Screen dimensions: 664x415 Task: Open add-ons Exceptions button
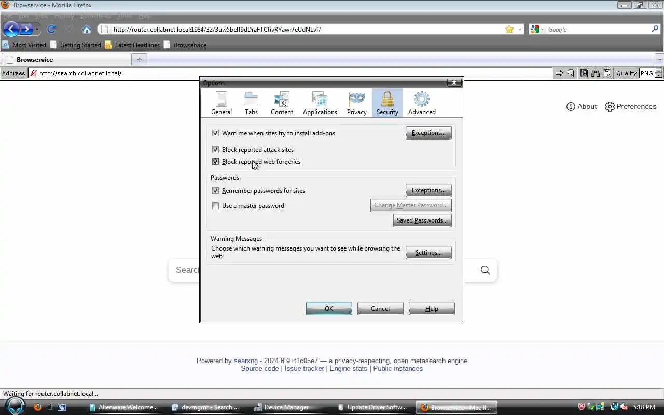click(428, 133)
